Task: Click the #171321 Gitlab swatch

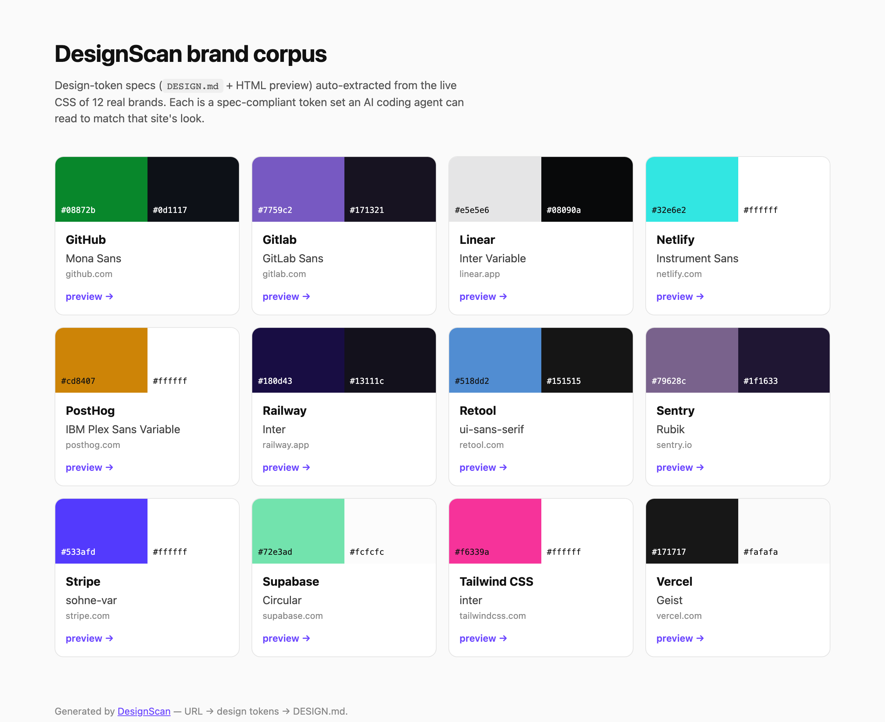Action: coord(390,189)
